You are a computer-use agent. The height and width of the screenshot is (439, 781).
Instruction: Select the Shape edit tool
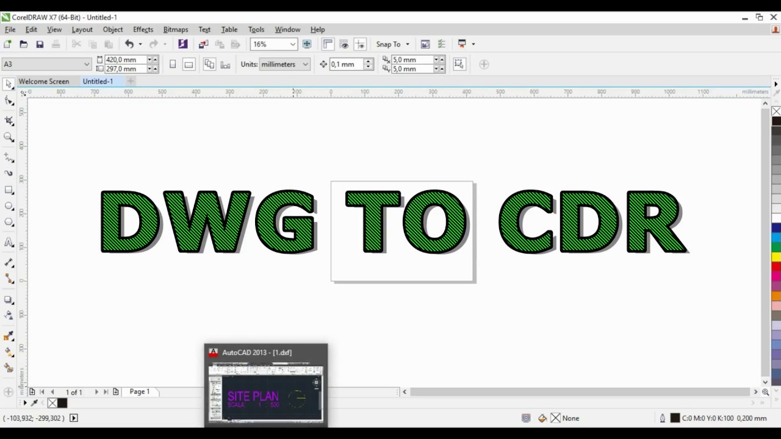[x=9, y=101]
